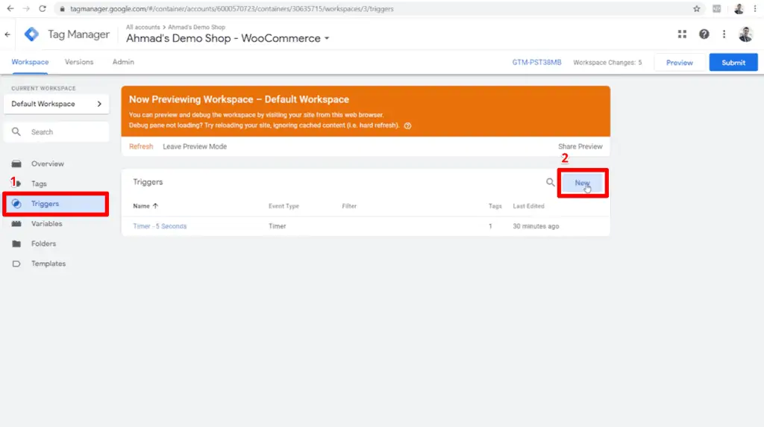Open the browser three-dot menu
764x427 pixels.
coord(755,9)
